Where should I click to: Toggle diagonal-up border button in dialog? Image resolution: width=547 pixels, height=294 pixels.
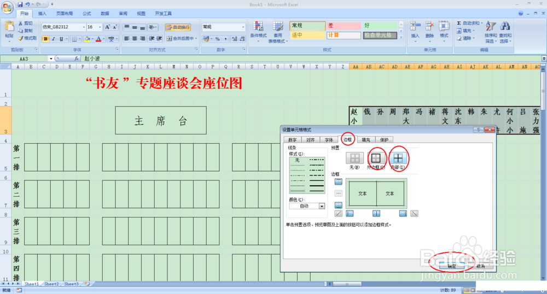point(339,214)
